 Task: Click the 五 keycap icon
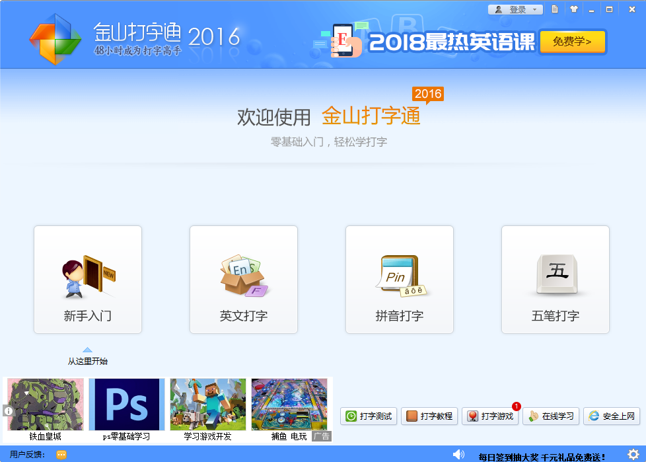[x=557, y=274]
